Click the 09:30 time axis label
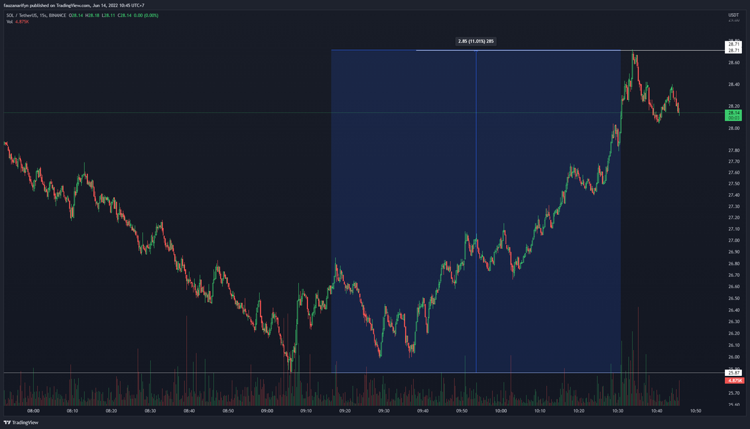The image size is (750, 429). pos(384,411)
